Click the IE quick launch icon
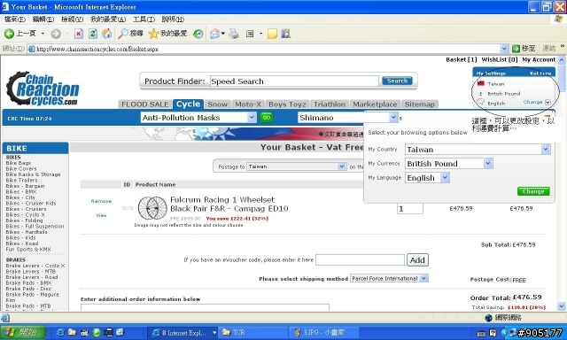Viewport: 567px width, 340px height. (x=60, y=332)
